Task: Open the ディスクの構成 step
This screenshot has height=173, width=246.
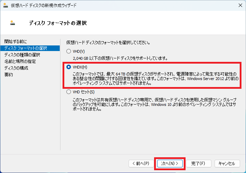Action: click(x=16, y=68)
